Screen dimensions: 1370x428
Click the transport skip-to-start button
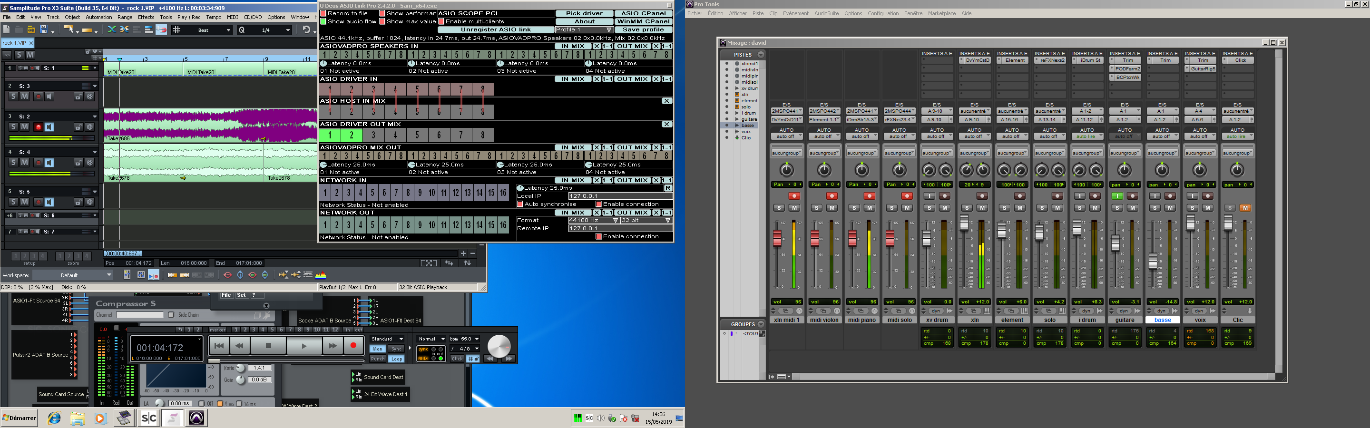pos(219,346)
